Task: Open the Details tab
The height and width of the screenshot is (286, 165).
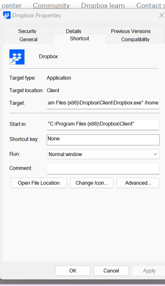Action: click(73, 31)
